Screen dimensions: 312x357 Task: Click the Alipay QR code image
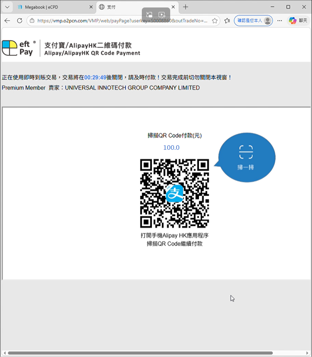(x=175, y=193)
